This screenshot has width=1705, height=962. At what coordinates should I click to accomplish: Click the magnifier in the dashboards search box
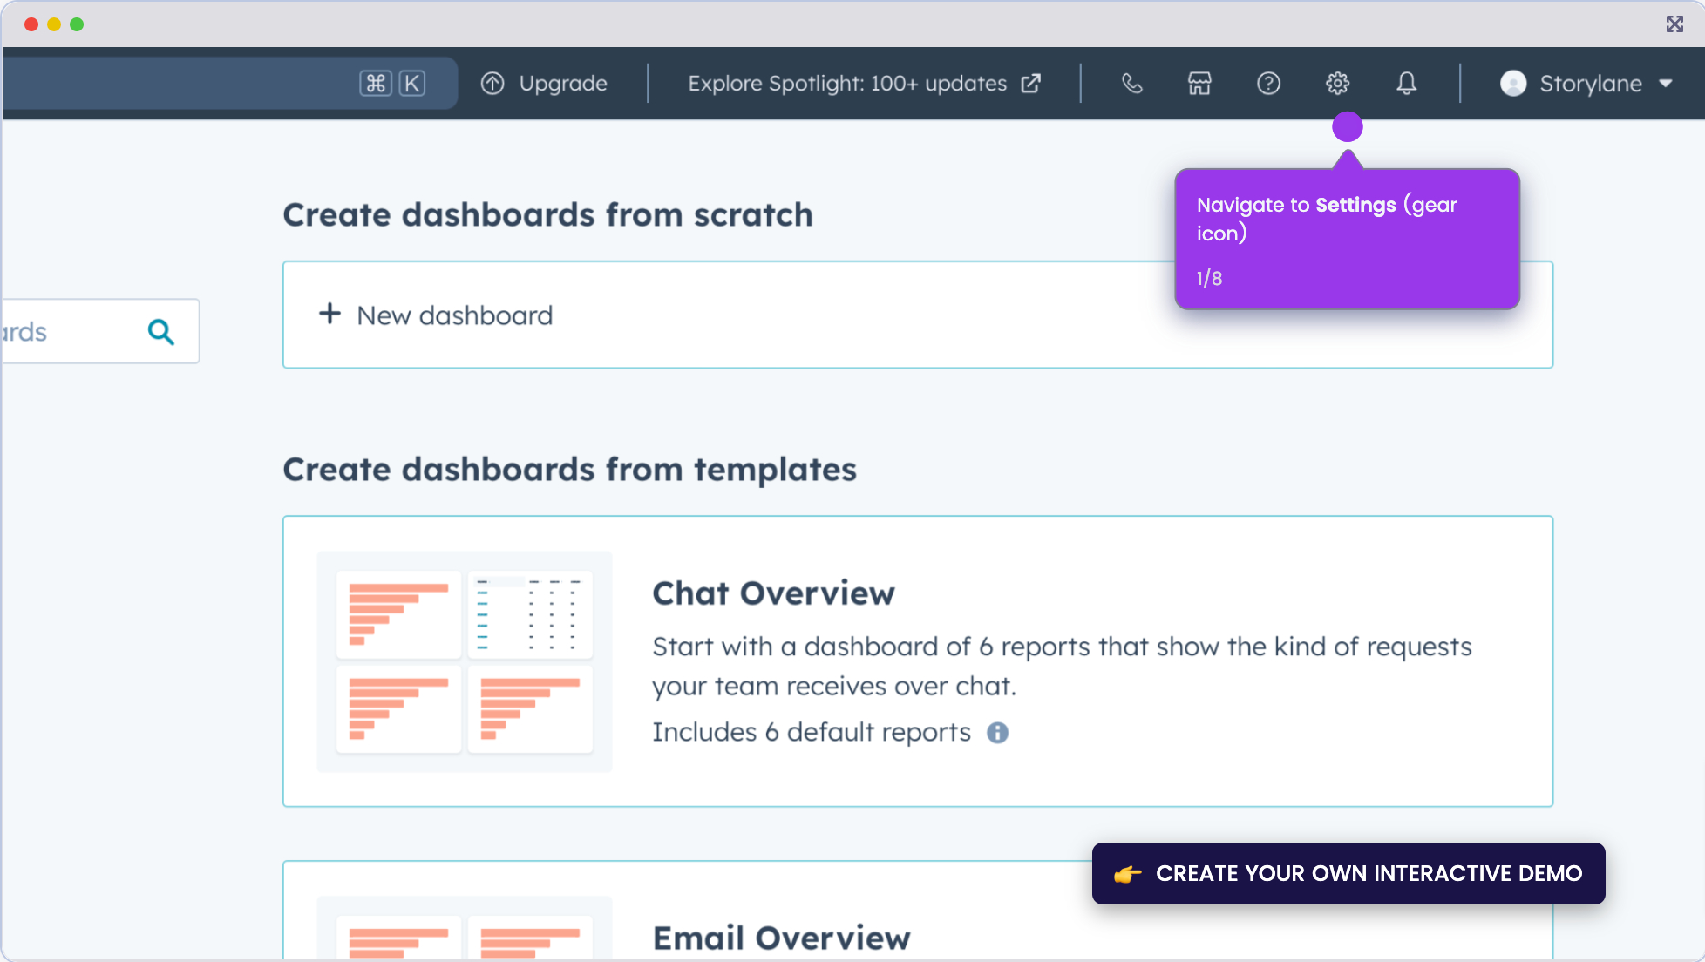point(162,332)
